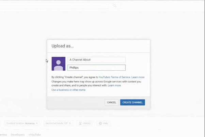This screenshot has height=137, width=205.
Task: Click the dimmed YouTube search box
Action: 54,6
